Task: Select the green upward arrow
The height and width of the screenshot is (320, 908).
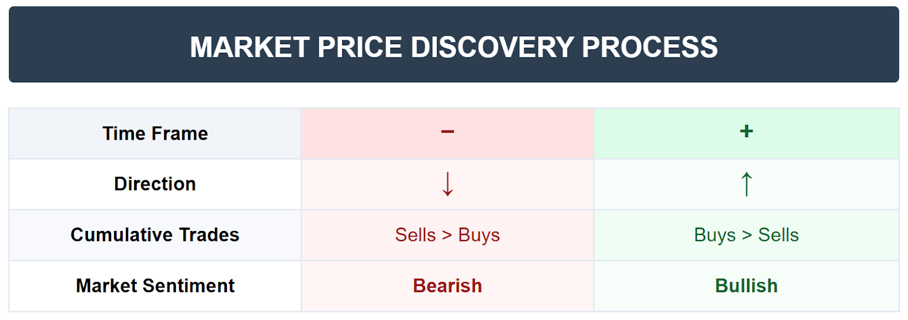Action: (x=746, y=184)
